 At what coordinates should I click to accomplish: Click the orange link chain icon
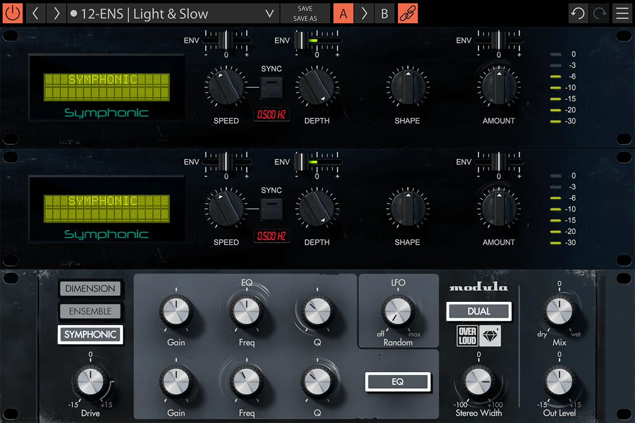tap(407, 13)
